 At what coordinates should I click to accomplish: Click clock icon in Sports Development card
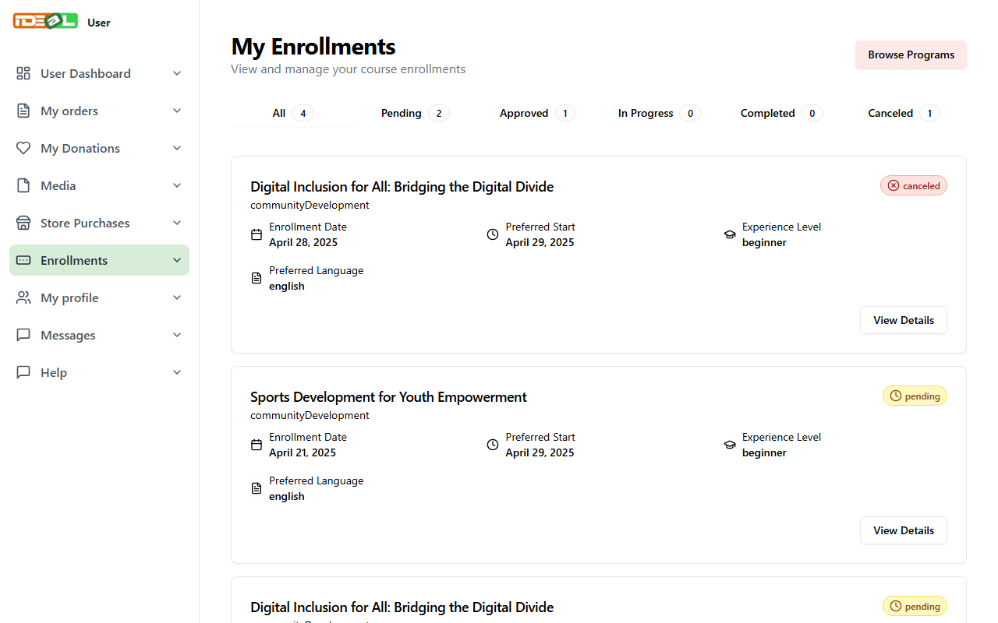(493, 445)
